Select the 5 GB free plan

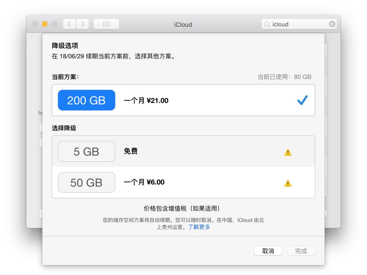pyautogui.click(x=86, y=151)
